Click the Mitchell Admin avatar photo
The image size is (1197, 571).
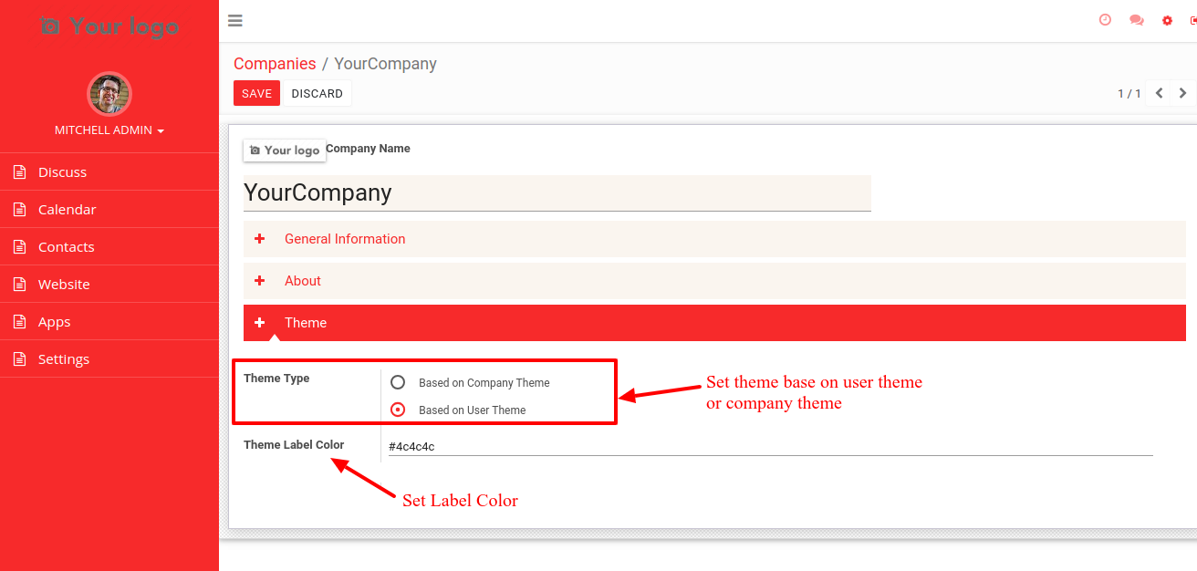pos(109,94)
